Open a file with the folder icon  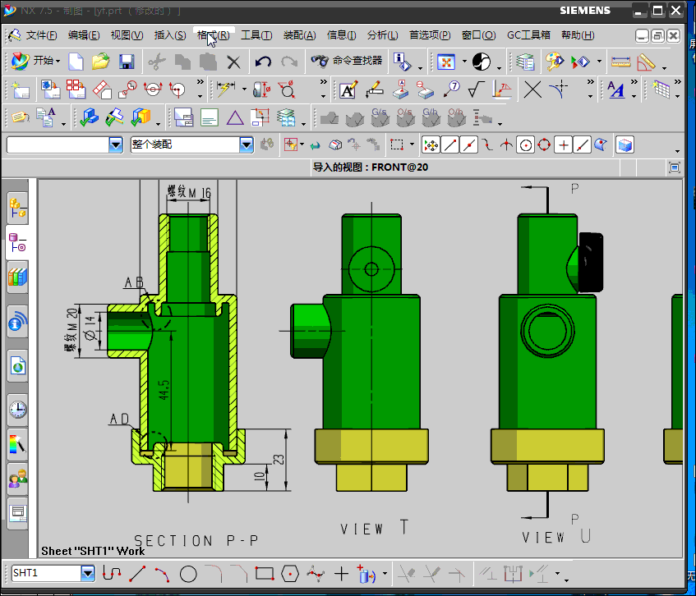click(100, 62)
